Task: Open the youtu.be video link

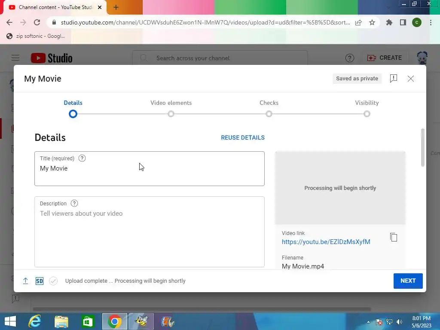Action: pyautogui.click(x=326, y=242)
